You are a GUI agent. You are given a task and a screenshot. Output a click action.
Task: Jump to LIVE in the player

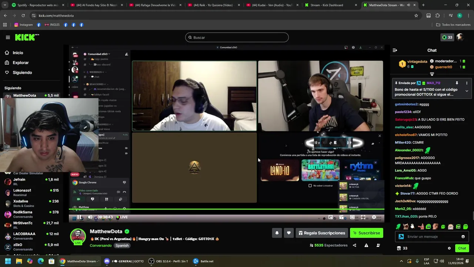(122, 217)
